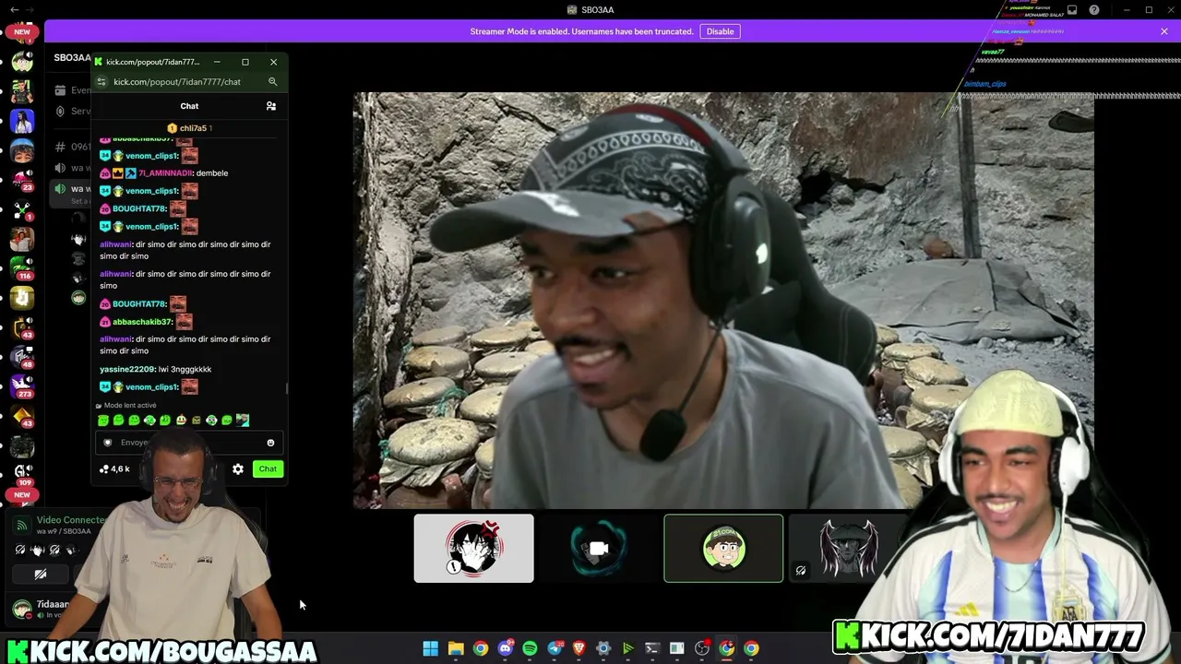This screenshot has height=664, width=1181.
Task: Toggle the camera button in Discord voice panel
Action: tap(41, 575)
